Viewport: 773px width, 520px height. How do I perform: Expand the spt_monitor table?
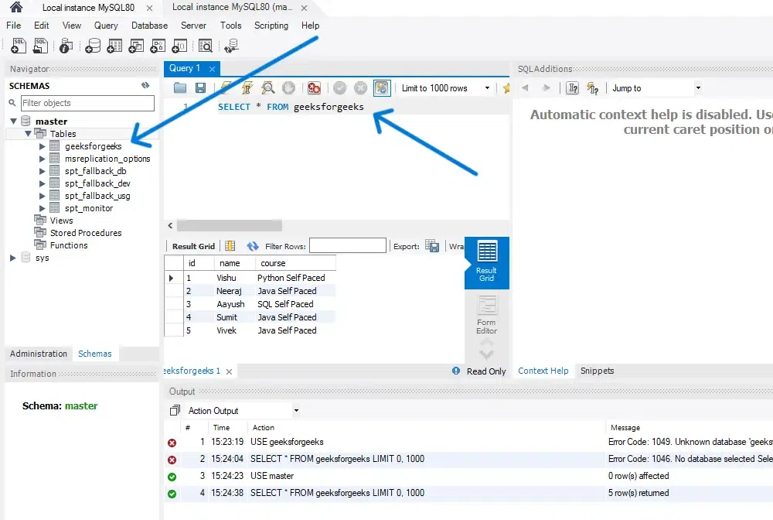[x=42, y=208]
